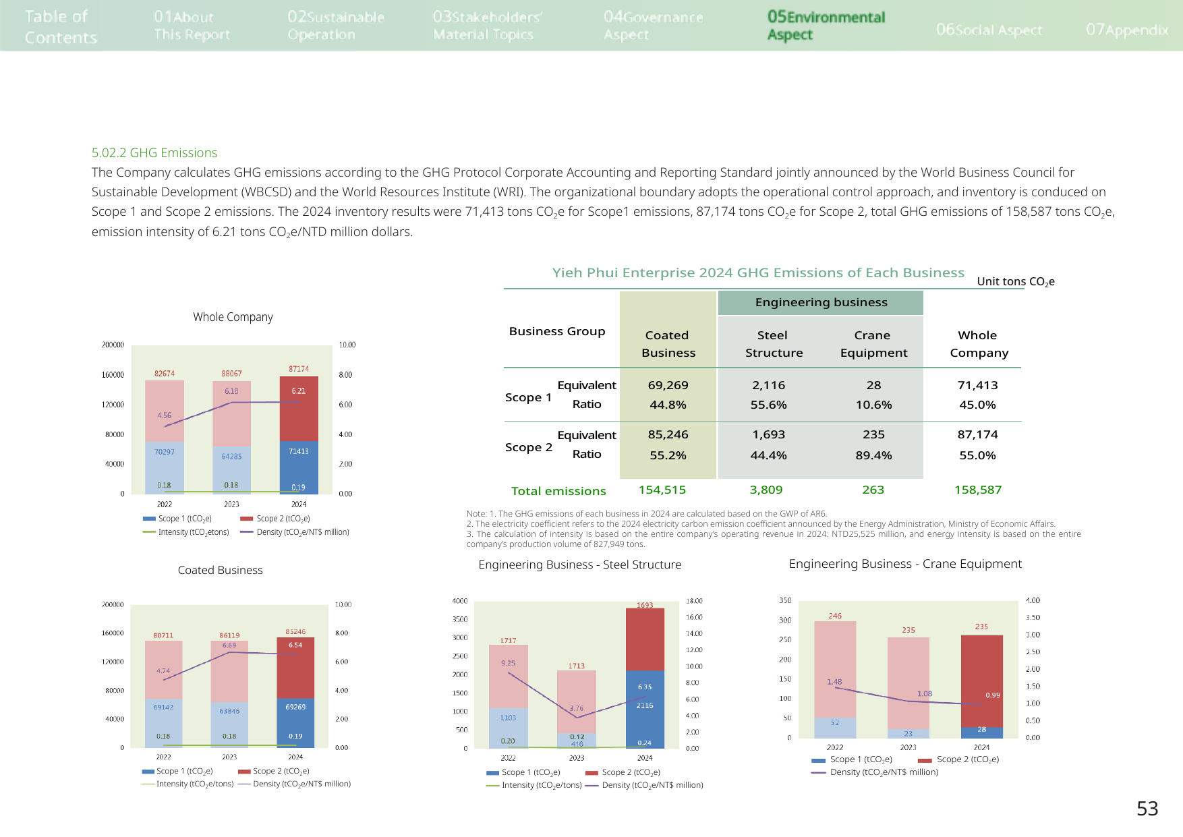Click the 'Crane Equipment' column header
This screenshot has width=1183, height=837.
point(873,344)
